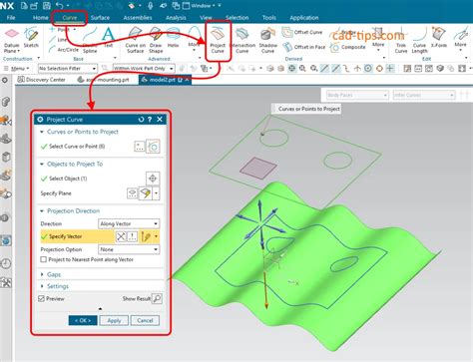Image resolution: width=473 pixels, height=362 pixels.
Task: Reset the Project Curve dialog
Action: coord(141,120)
